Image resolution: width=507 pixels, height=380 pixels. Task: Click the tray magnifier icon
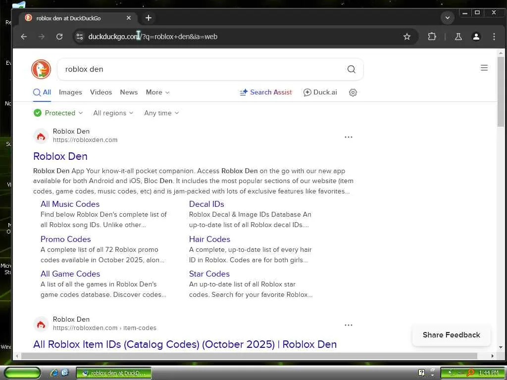(471, 373)
